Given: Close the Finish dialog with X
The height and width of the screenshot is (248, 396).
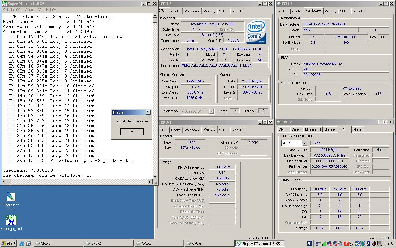Looking at the screenshot, I should (x=148, y=113).
